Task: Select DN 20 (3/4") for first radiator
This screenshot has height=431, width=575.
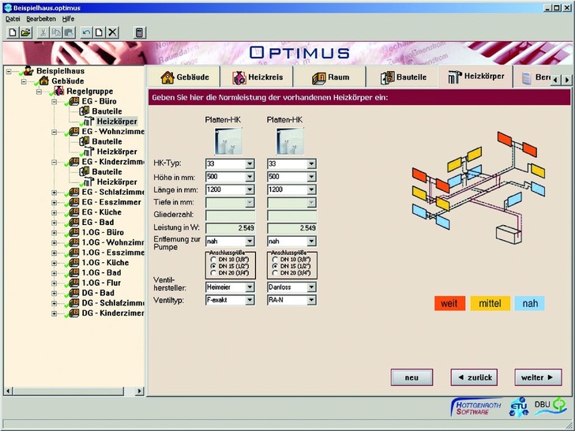Action: [x=212, y=273]
